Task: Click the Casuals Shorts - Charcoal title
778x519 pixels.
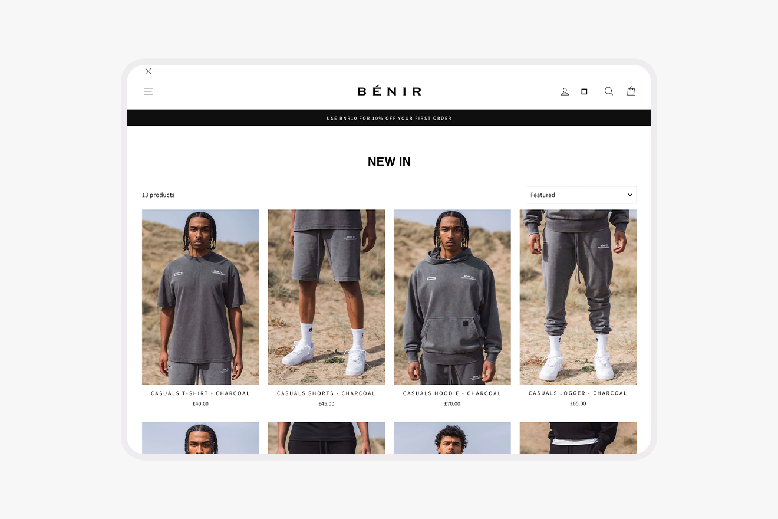Action: (327, 393)
